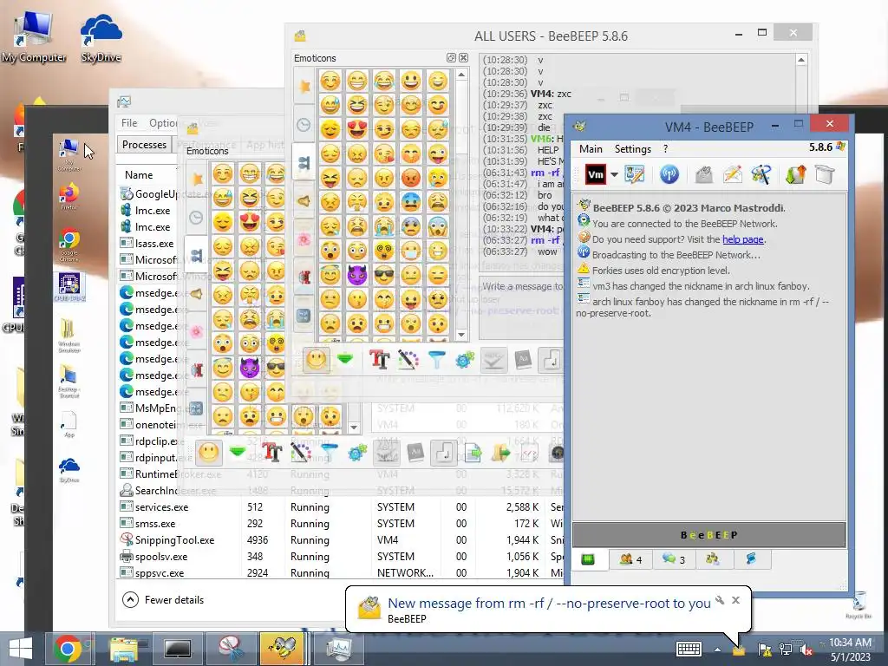This screenshot has height=666, width=888.
Task: Open notification settings wrench icon
Action: [719, 600]
